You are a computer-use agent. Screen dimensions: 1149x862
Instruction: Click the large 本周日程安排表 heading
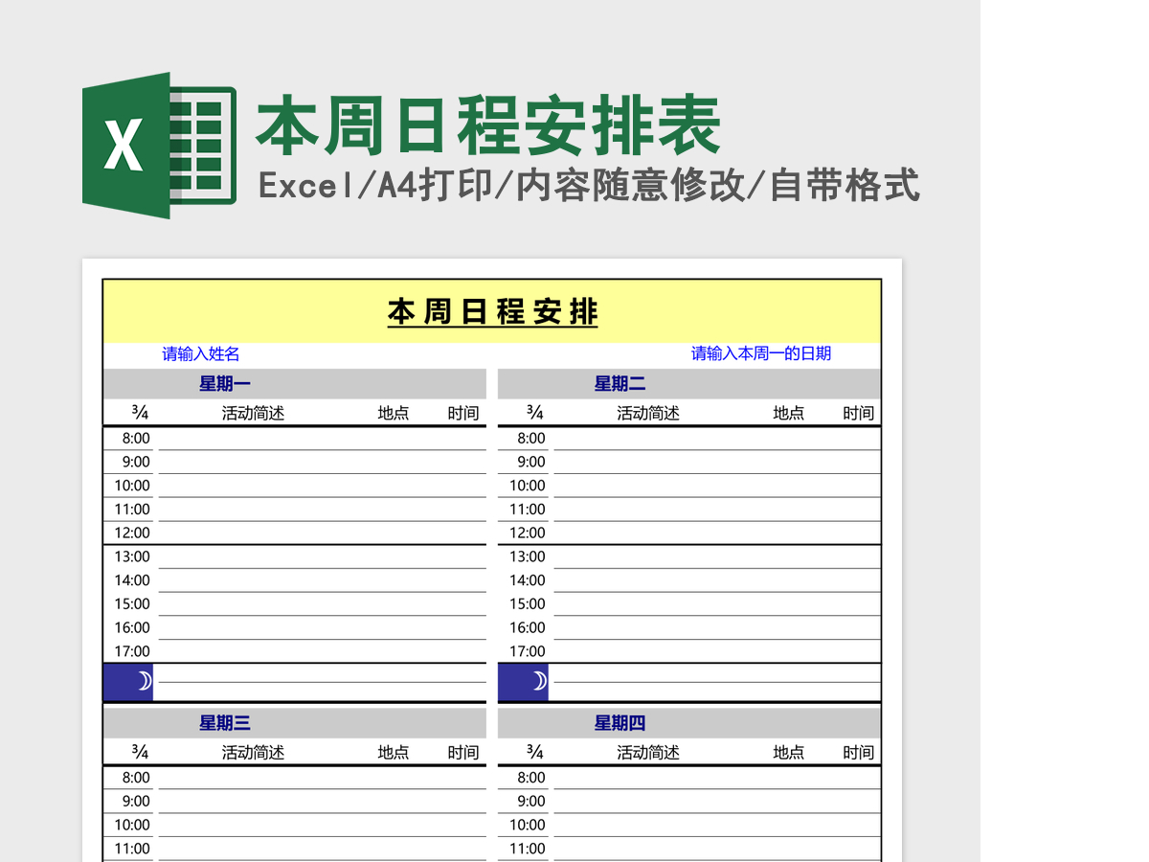point(488,125)
